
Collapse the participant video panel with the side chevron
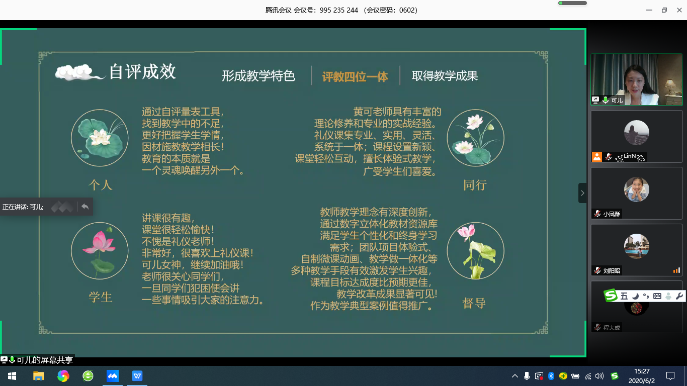(x=582, y=193)
